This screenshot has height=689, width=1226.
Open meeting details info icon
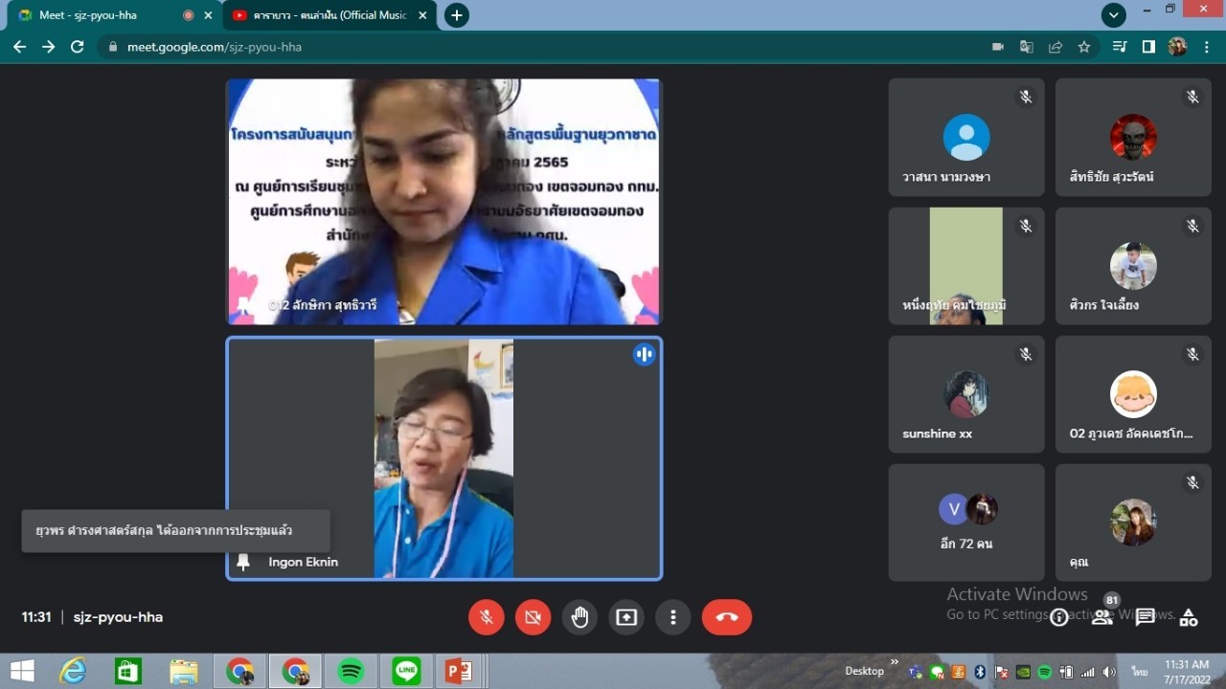pos(1059,618)
